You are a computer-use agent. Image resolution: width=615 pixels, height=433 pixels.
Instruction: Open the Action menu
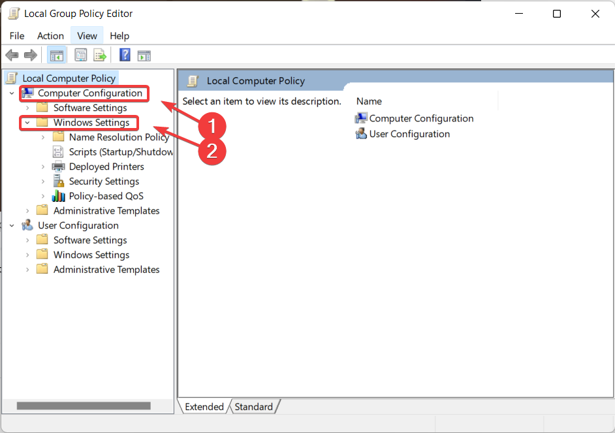(50, 36)
